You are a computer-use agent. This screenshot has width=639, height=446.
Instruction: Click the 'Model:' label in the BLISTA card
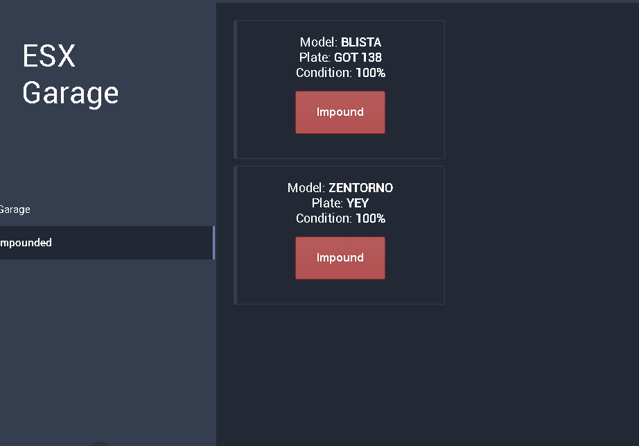319,42
